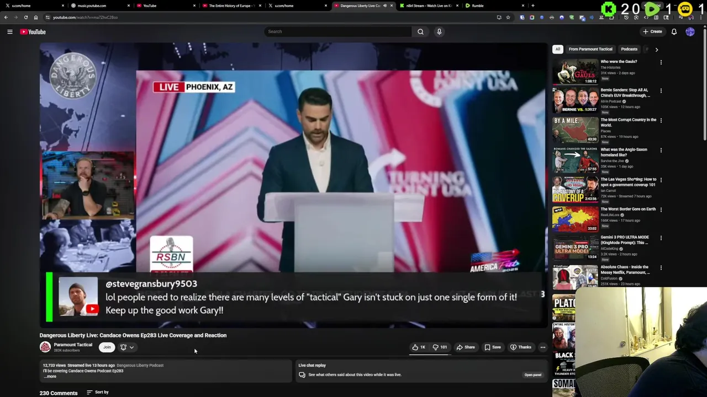The width and height of the screenshot is (707, 397).
Task: Open options for Las Vegas Shooting video
Action: (x=661, y=180)
